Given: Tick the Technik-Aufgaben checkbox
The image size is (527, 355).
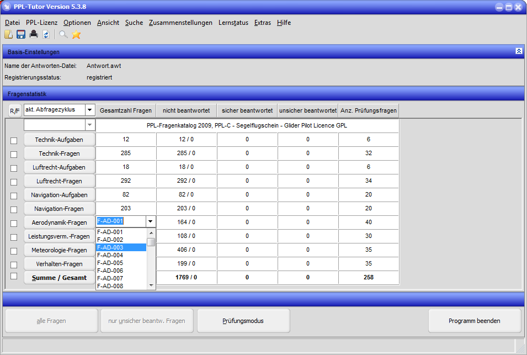Looking at the screenshot, I should [14, 141].
